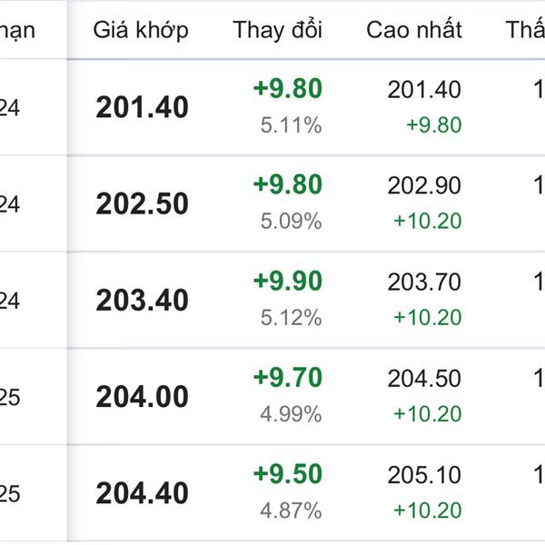Sort by the Thay đổi column header

277,30
